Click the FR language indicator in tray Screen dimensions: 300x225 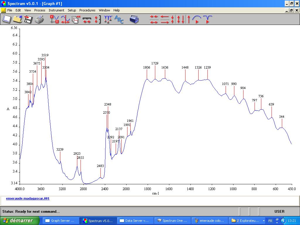coord(270,221)
